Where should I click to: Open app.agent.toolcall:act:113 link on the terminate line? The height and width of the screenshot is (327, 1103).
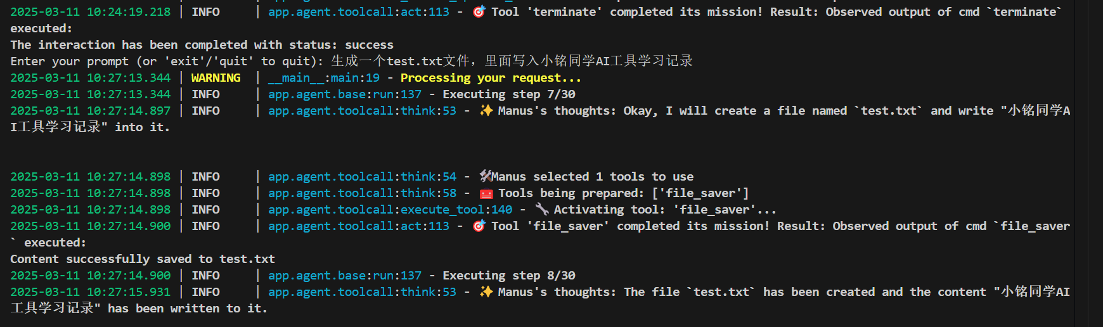point(358,11)
